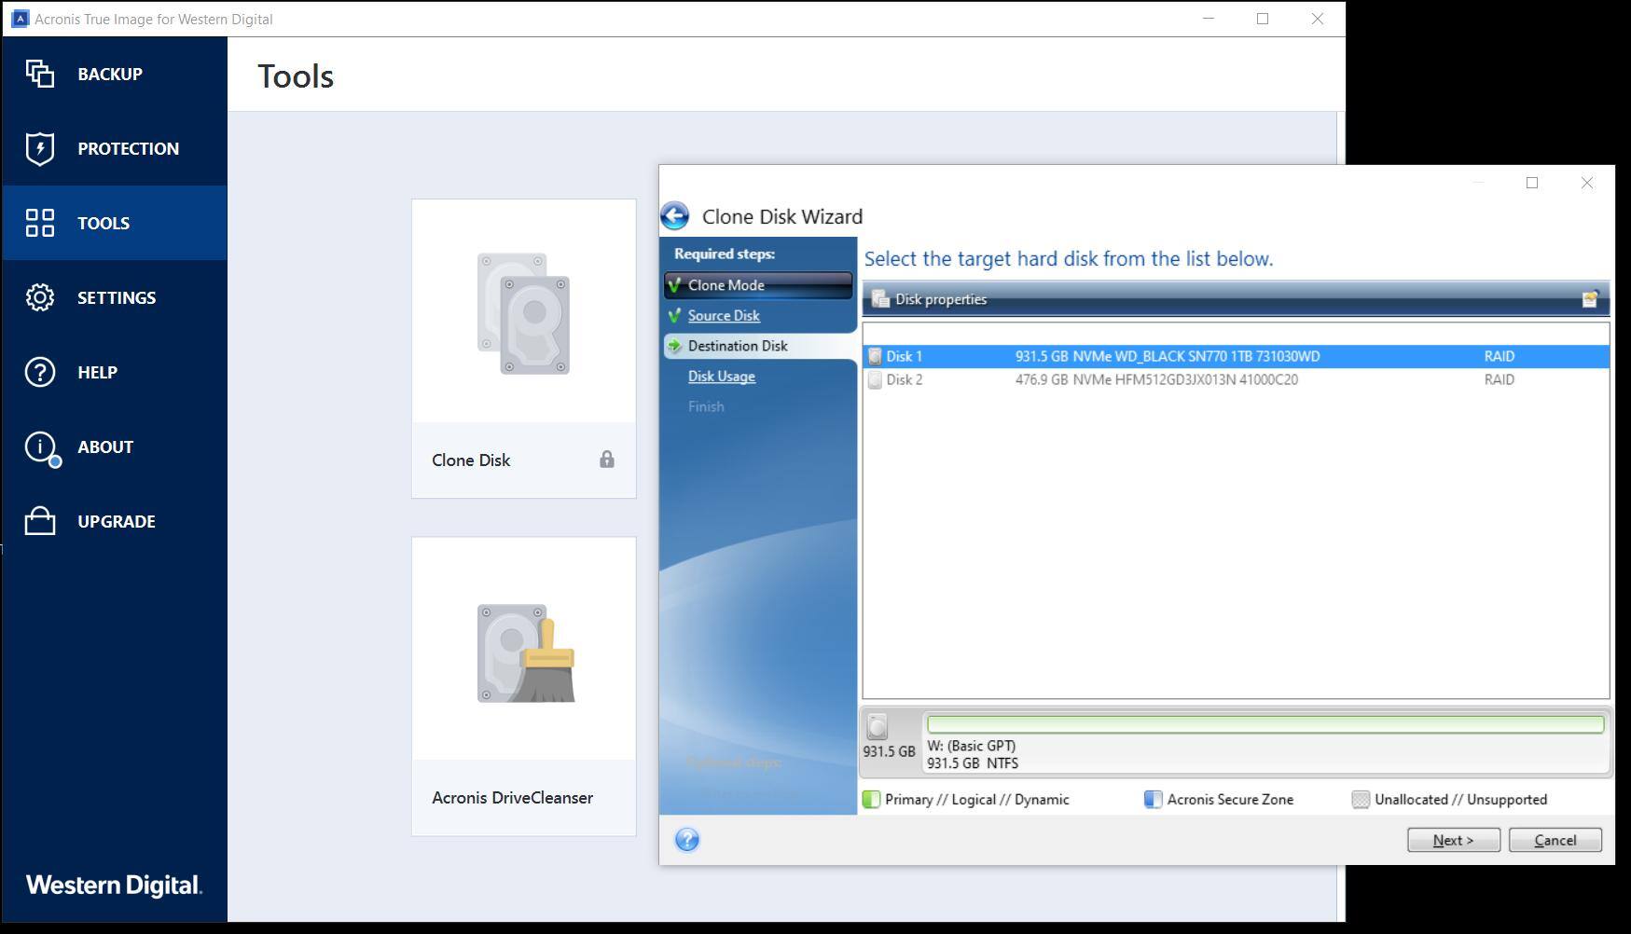Select the Settings gear icon
This screenshot has height=934, width=1631.
pos(40,297)
